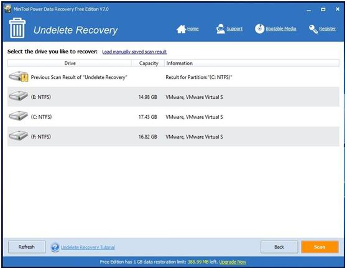Click Load manually saved scan result link
The image size is (347, 268).
pyautogui.click(x=134, y=52)
